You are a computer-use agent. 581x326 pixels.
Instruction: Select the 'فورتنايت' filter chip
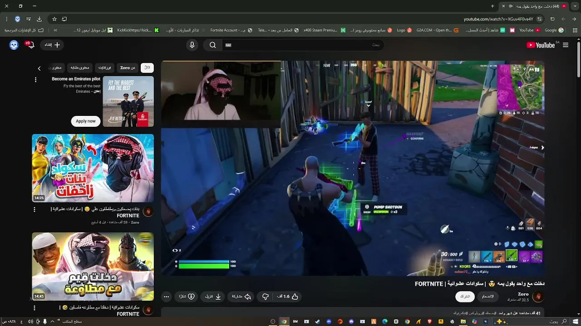[x=105, y=67]
